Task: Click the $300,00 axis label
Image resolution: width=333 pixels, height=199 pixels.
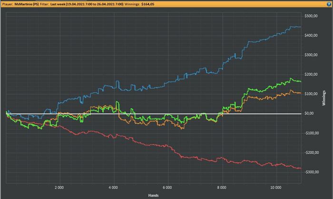Action: point(311,55)
